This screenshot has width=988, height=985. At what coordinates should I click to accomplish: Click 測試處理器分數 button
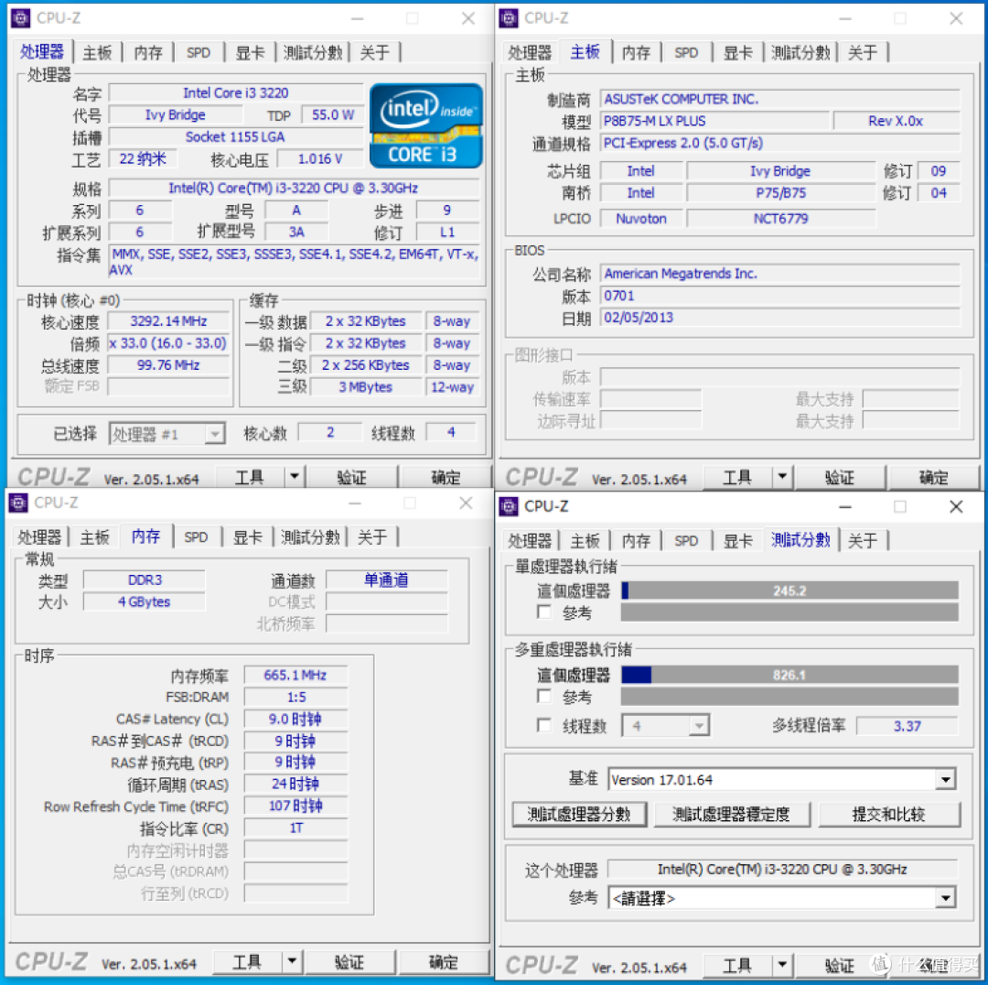click(579, 814)
